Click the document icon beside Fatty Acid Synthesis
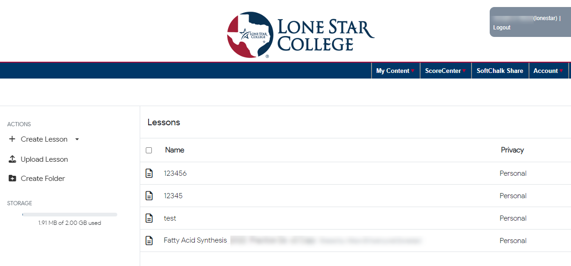 click(149, 241)
